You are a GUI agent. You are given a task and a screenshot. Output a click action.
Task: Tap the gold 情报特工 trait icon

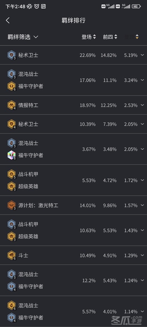pos(11,105)
